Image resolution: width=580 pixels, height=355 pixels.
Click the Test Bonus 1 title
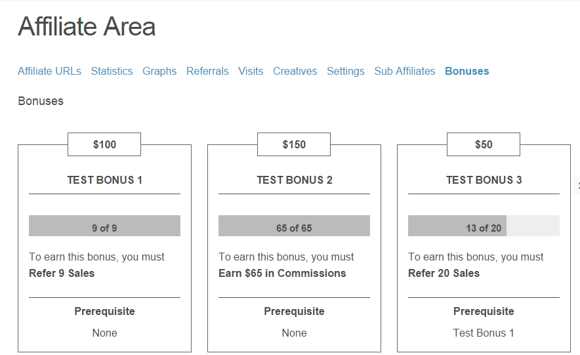[x=104, y=180]
